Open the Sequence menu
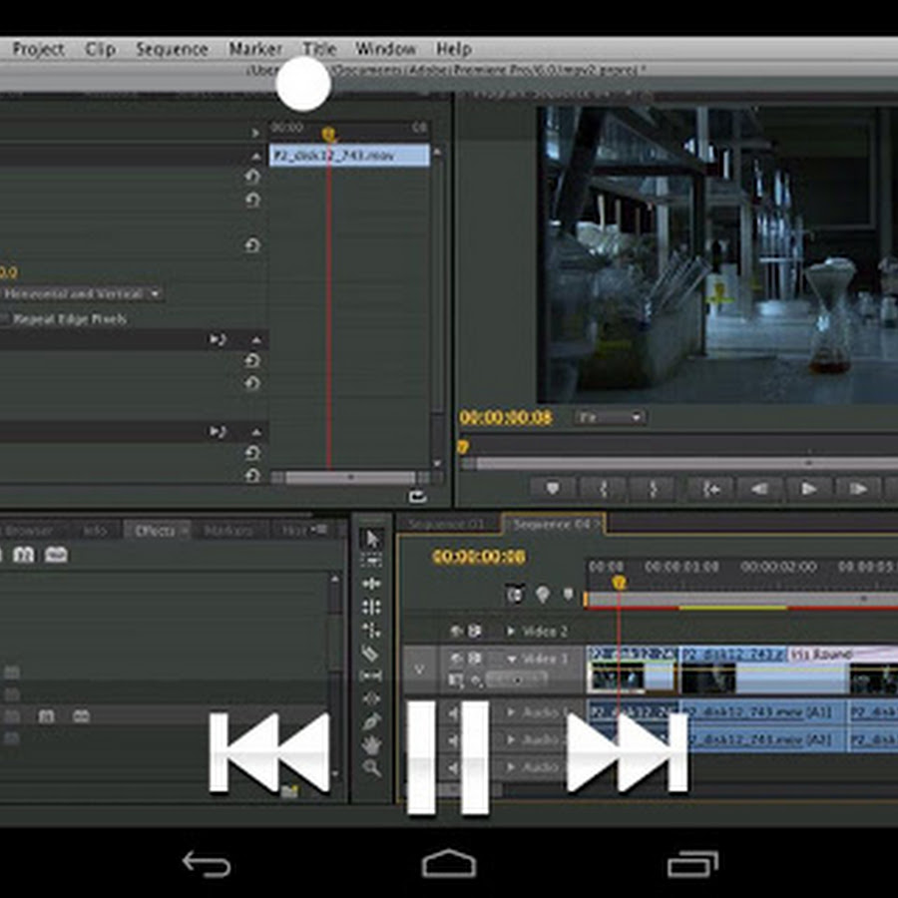This screenshot has width=898, height=898. coord(172,49)
